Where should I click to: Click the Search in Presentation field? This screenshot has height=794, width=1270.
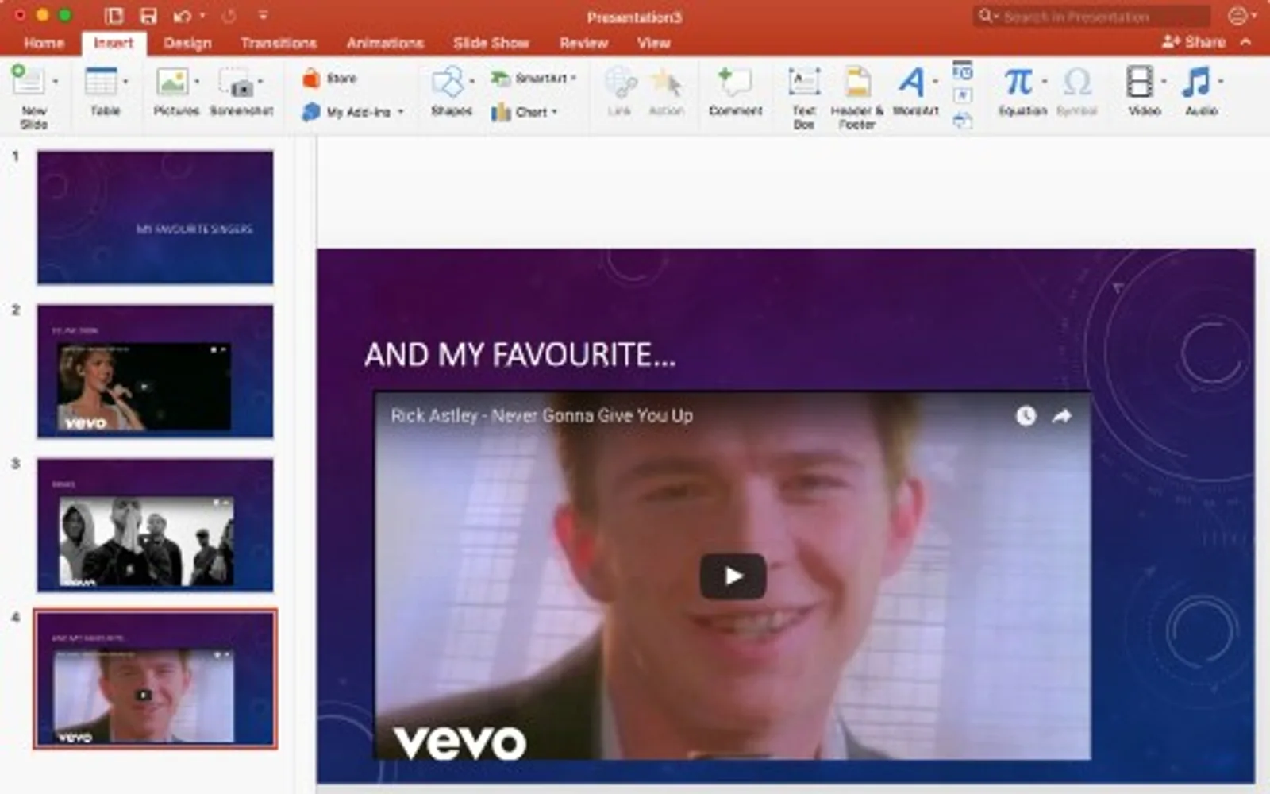[1092, 17]
